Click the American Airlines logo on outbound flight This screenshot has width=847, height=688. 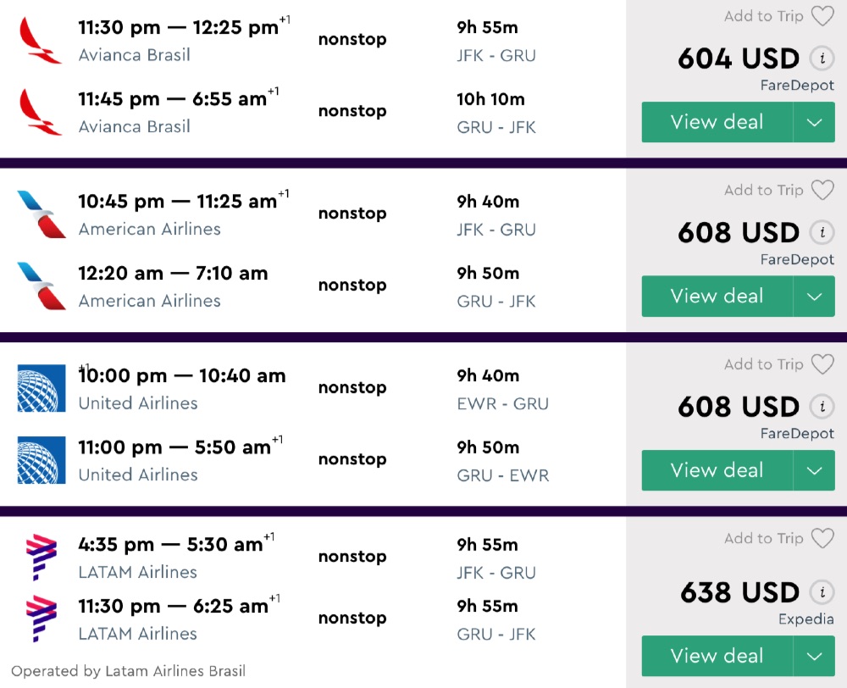41,214
